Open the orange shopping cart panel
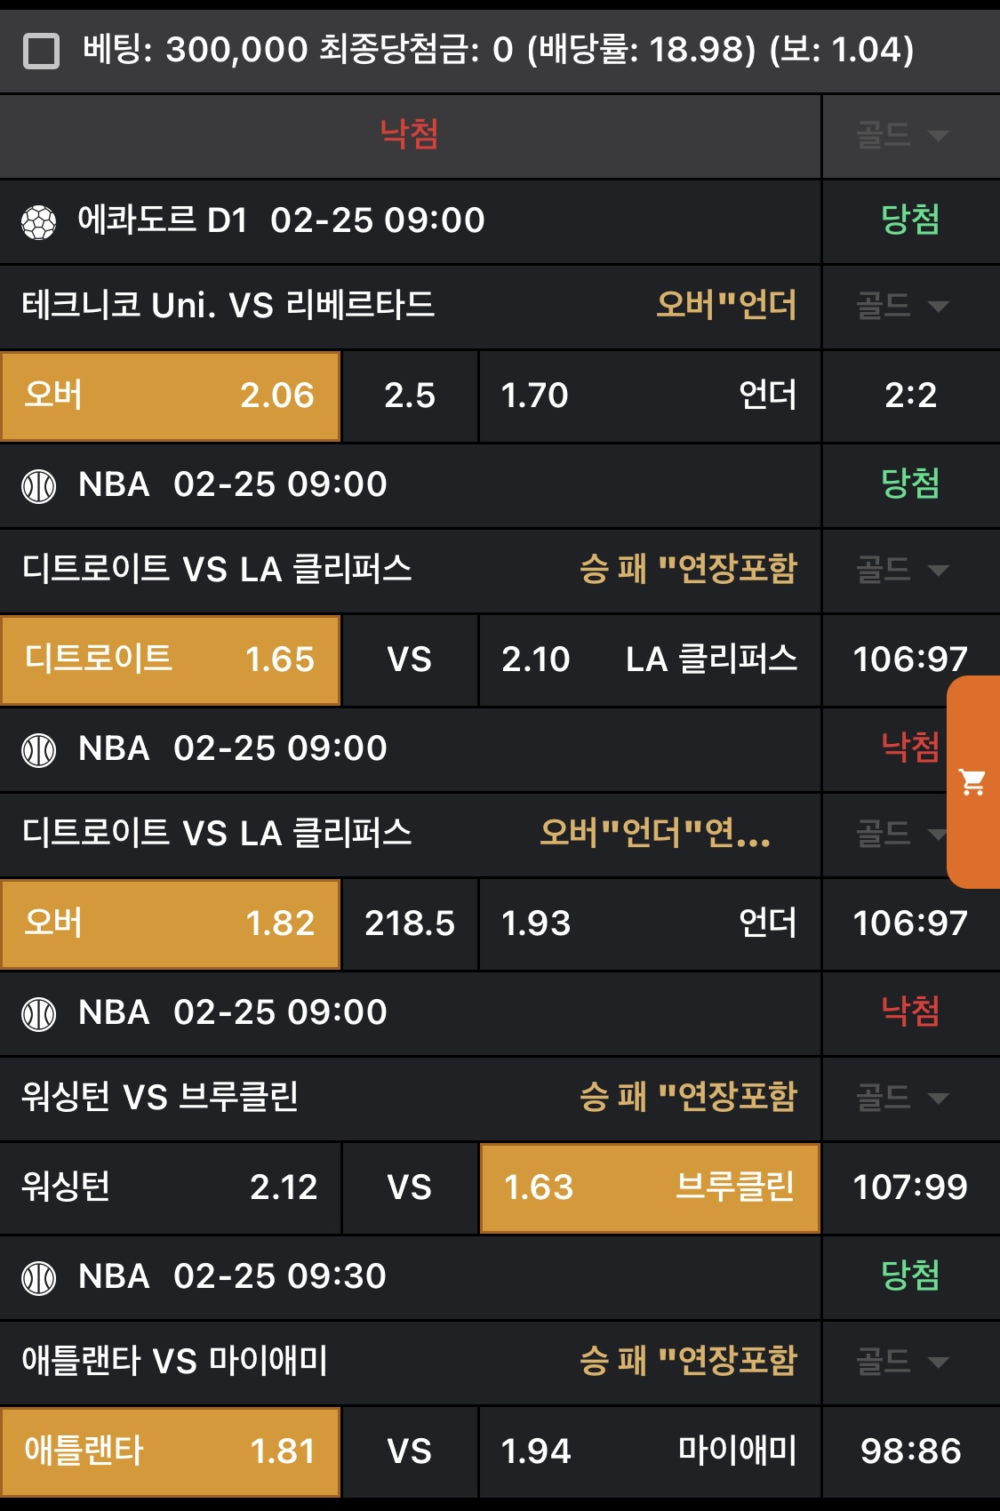The image size is (1000, 1511). click(973, 782)
